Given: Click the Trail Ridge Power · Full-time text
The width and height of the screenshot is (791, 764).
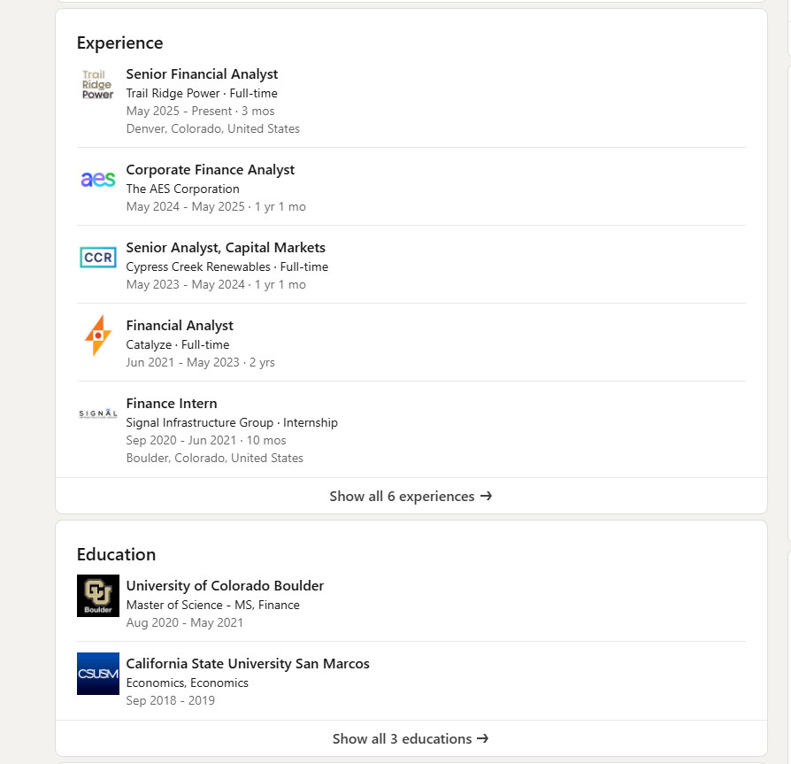Looking at the screenshot, I should (x=202, y=93).
